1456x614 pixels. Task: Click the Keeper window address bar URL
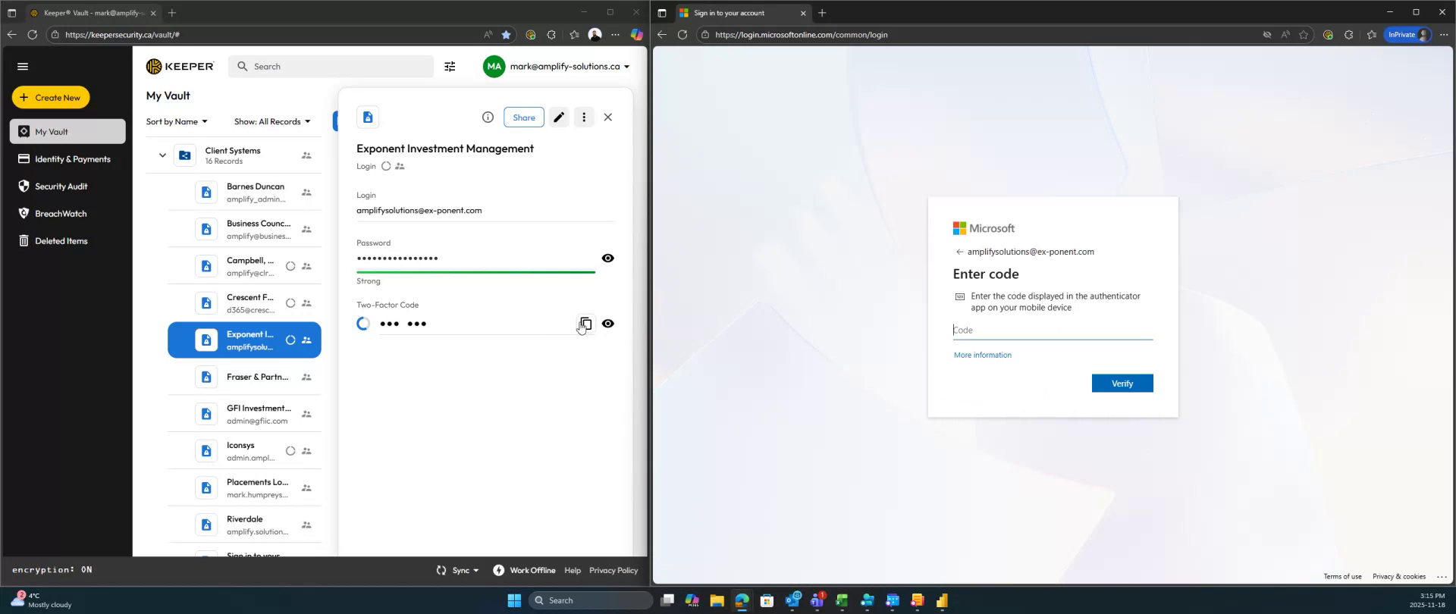tap(122, 35)
